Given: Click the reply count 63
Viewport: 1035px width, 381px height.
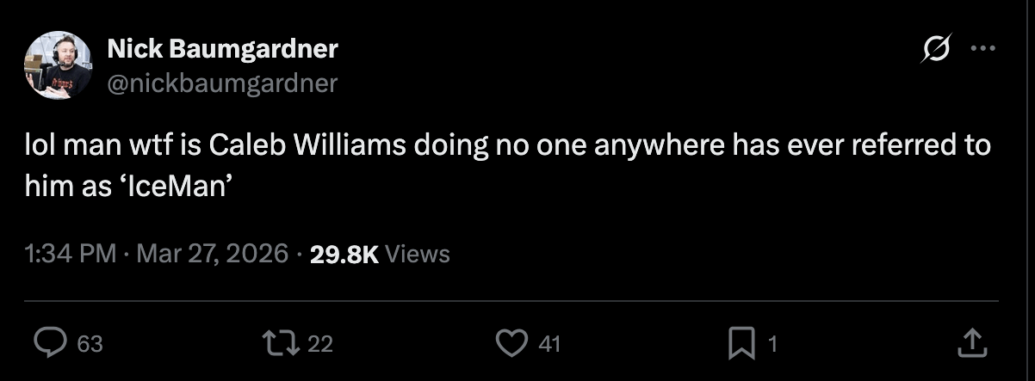Looking at the screenshot, I should pyautogui.click(x=90, y=345).
